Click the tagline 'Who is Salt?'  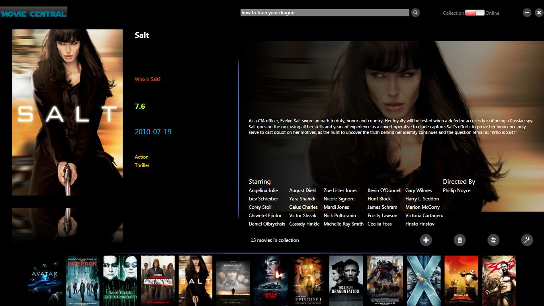148,79
